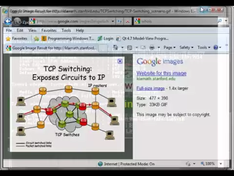The image size is (234, 176).
Task: Expand the Help icon dropdown arrow
Action: click(220, 47)
